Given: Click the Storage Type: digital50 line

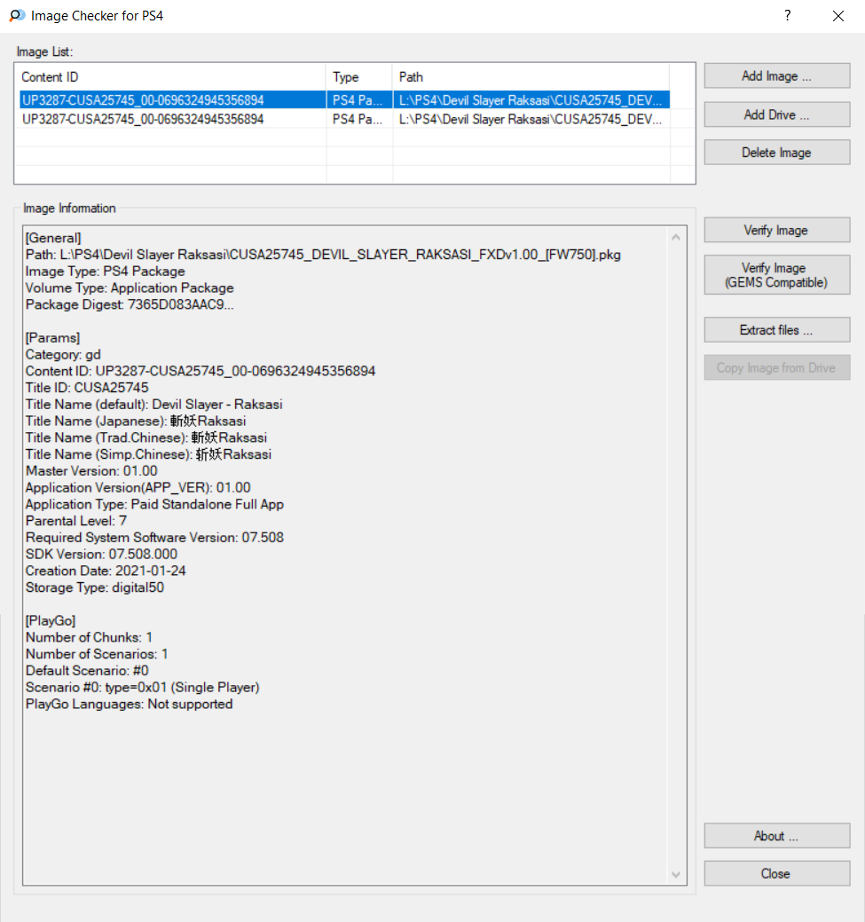Looking at the screenshot, I should [x=95, y=587].
